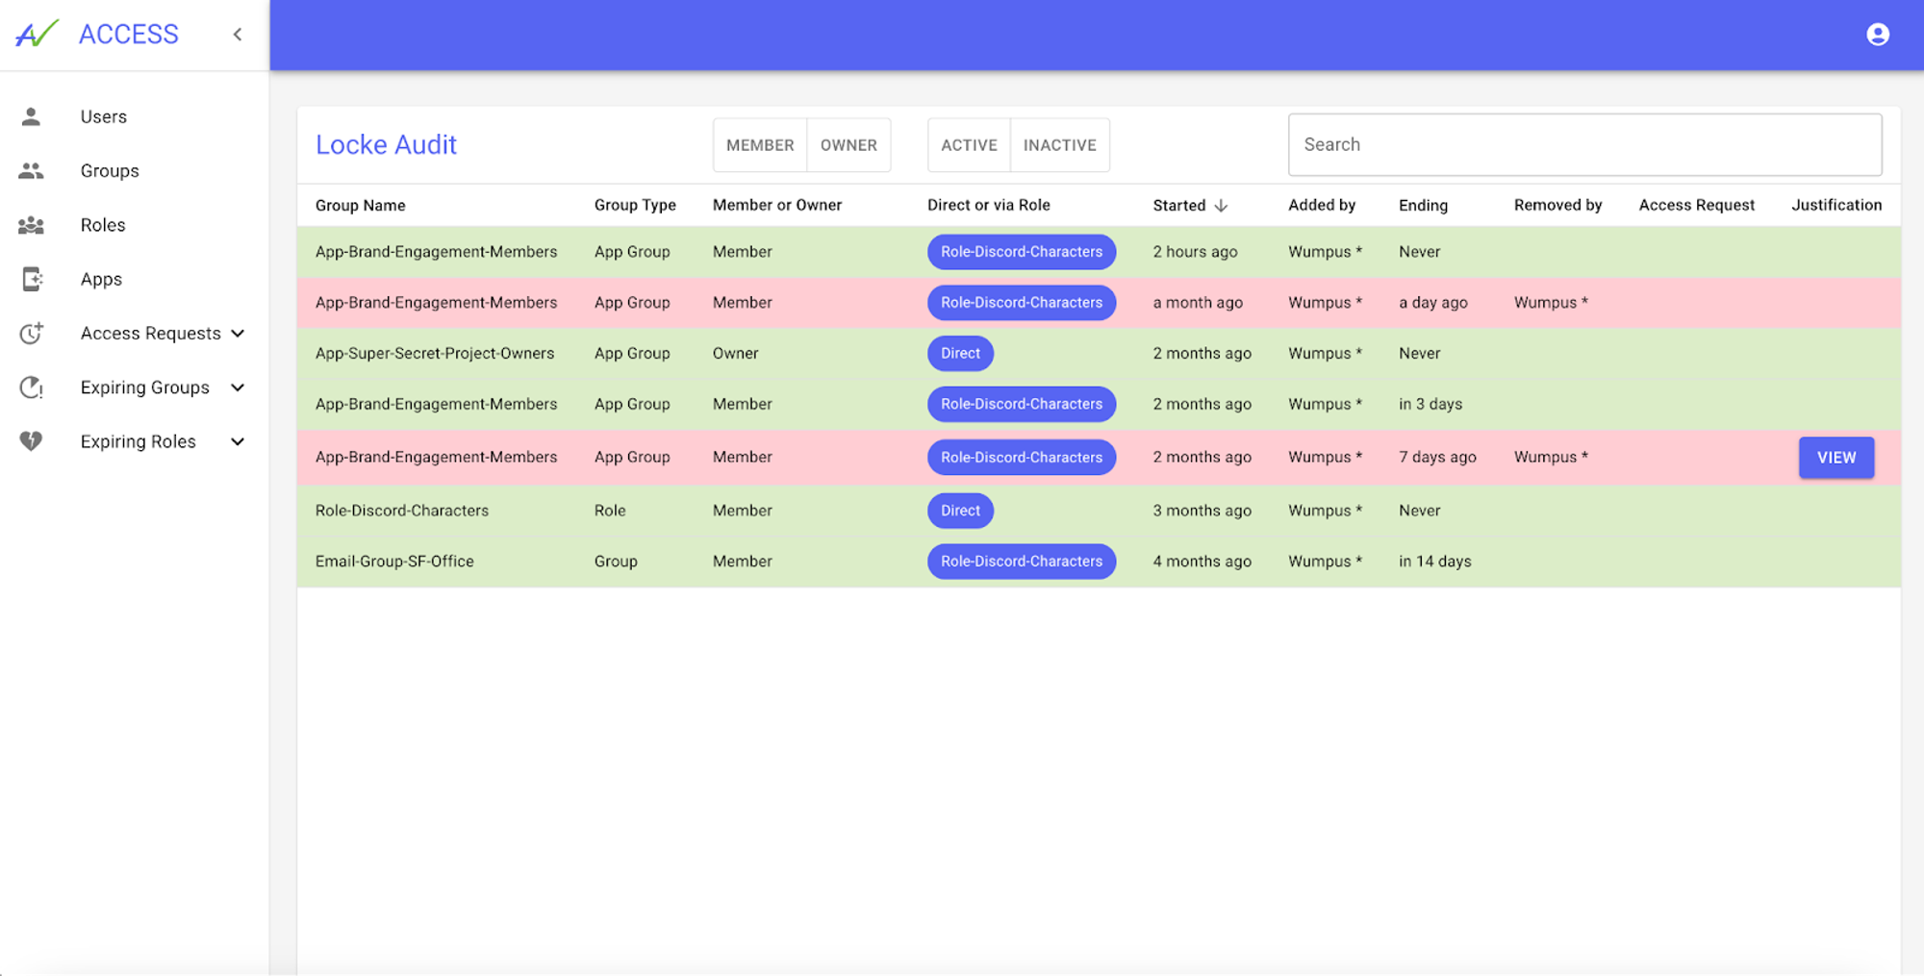Select the ACTIVE filter tab
This screenshot has height=976, width=1924.
pos(968,144)
